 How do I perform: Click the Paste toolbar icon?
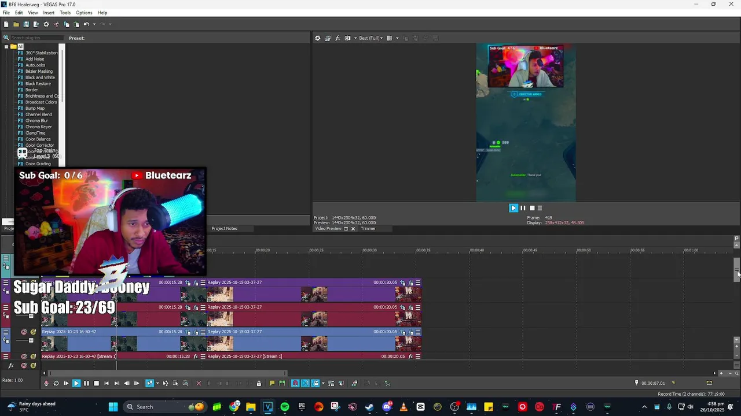(76, 24)
